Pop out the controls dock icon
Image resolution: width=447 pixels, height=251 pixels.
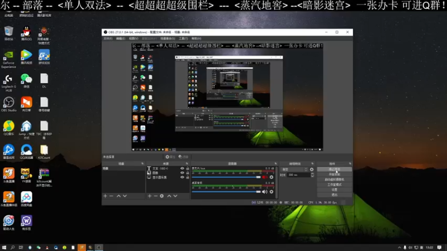(x=350, y=163)
